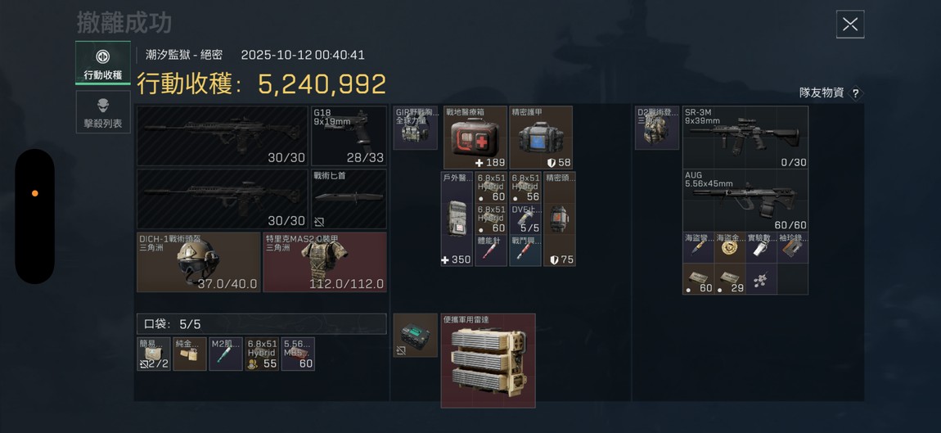Select the G18 pistol item

point(349,136)
